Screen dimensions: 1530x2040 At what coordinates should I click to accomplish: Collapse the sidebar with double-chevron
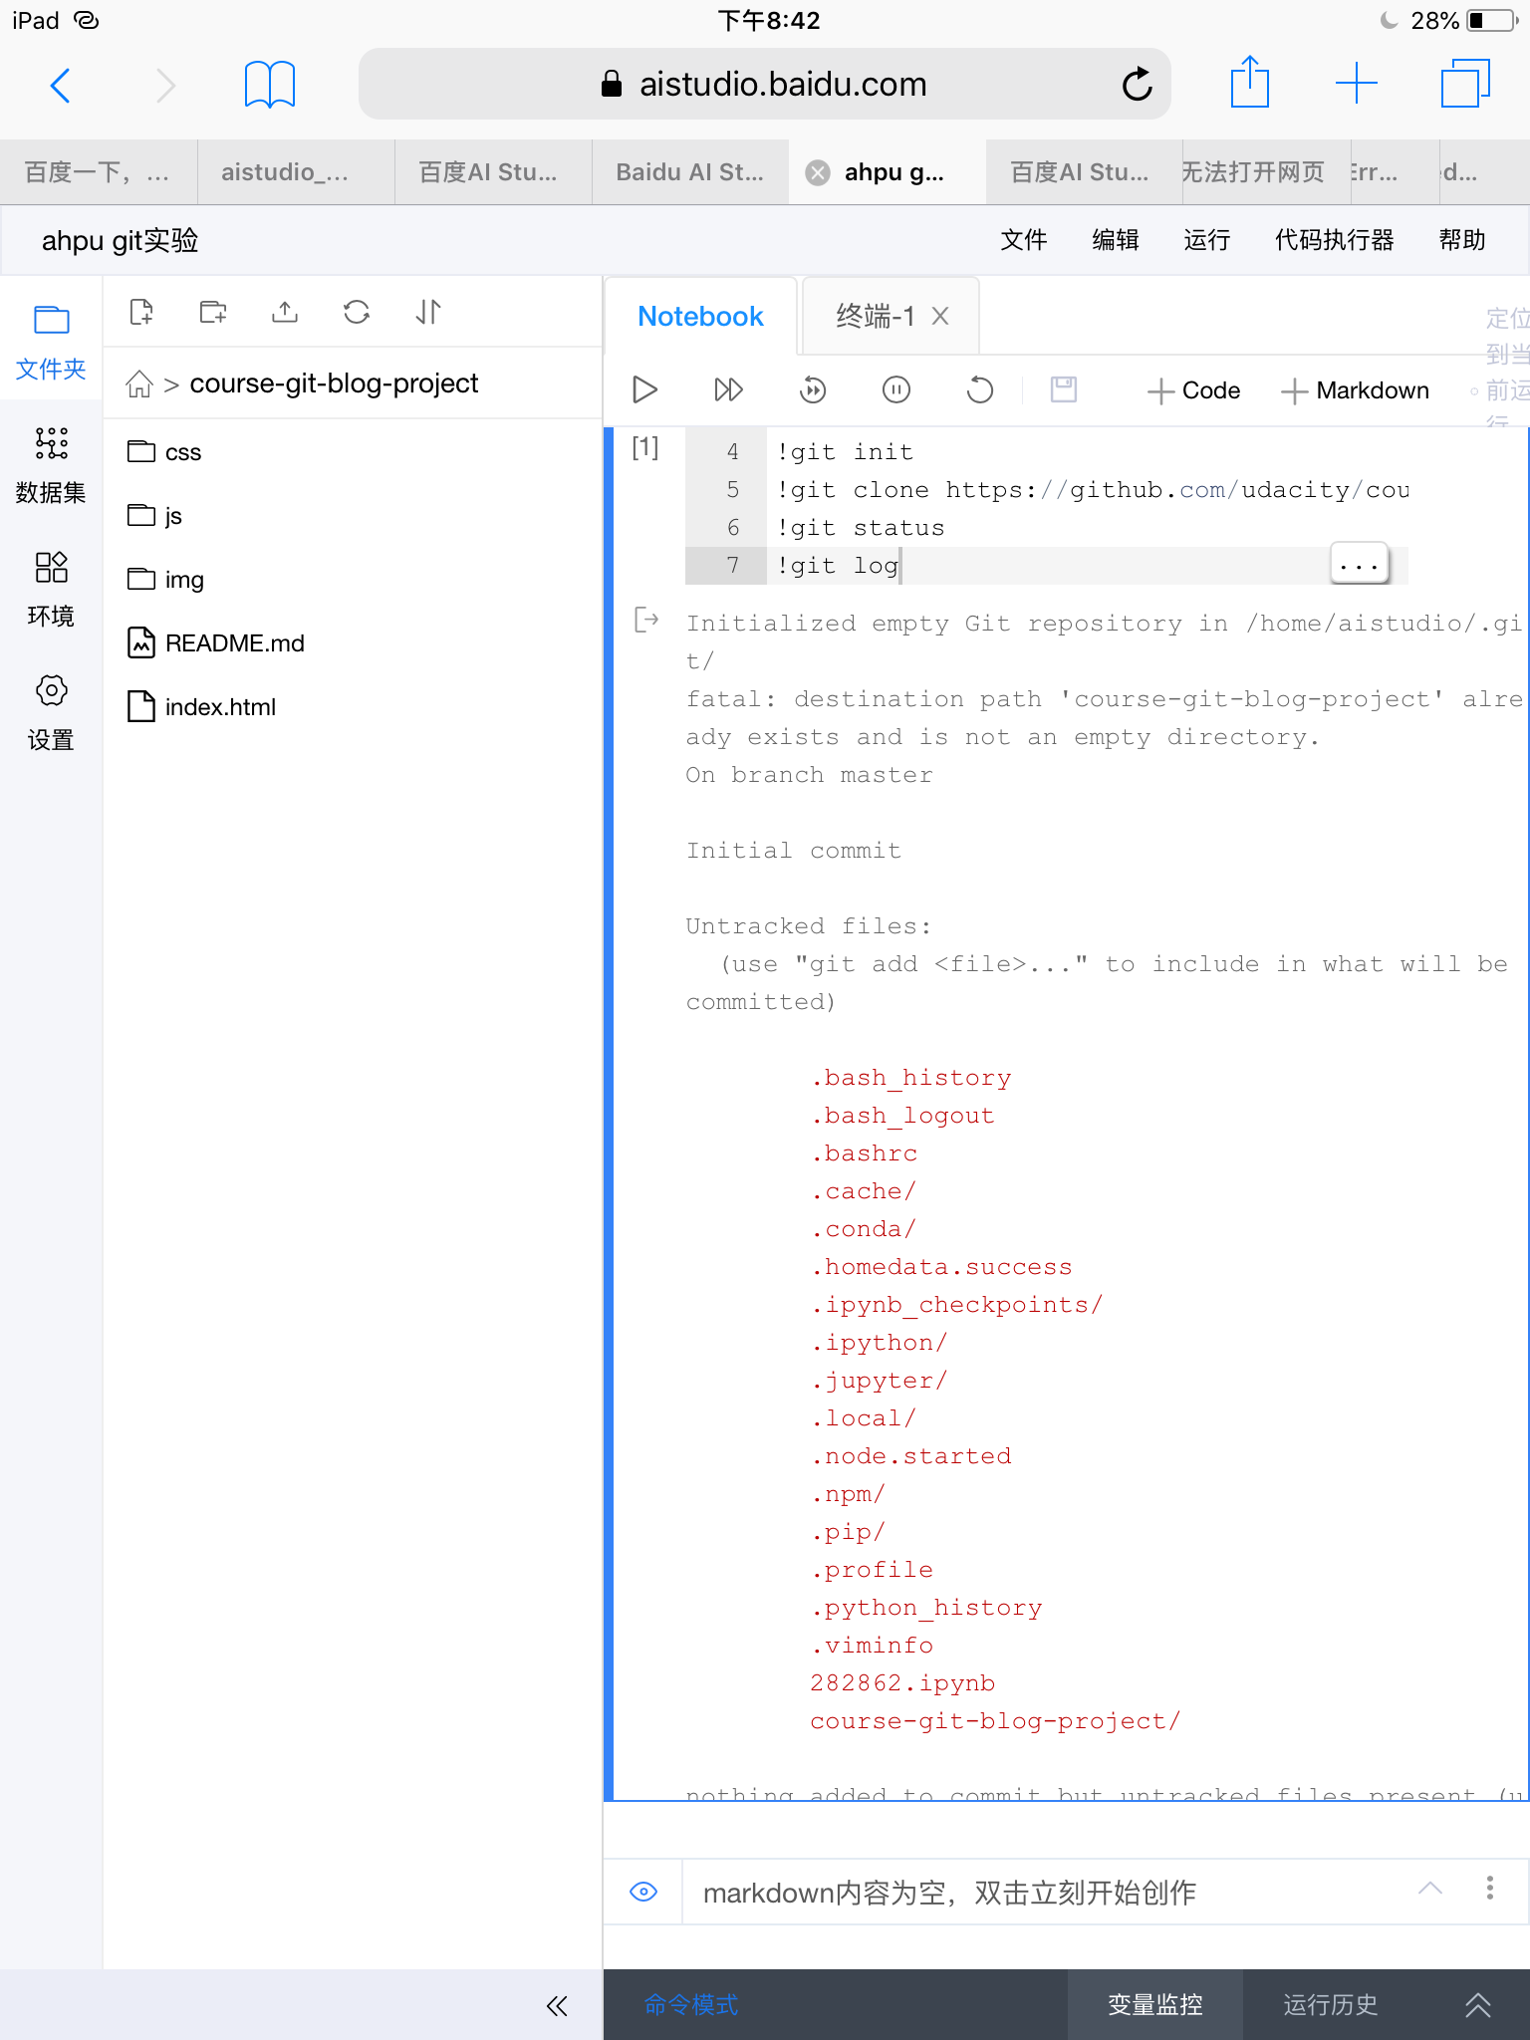(x=557, y=2005)
